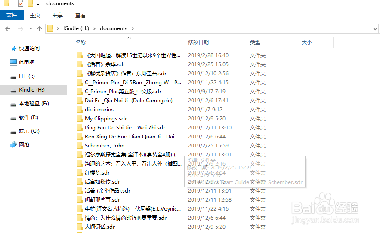
Task: Open the 文件 ribbon tab
Action: [12, 15]
